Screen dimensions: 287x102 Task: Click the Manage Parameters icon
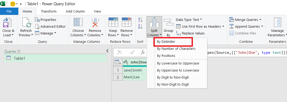click(278, 22)
